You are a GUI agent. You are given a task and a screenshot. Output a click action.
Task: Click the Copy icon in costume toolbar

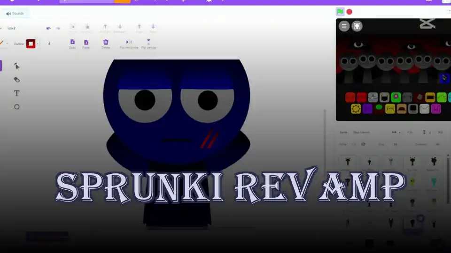coord(72,42)
